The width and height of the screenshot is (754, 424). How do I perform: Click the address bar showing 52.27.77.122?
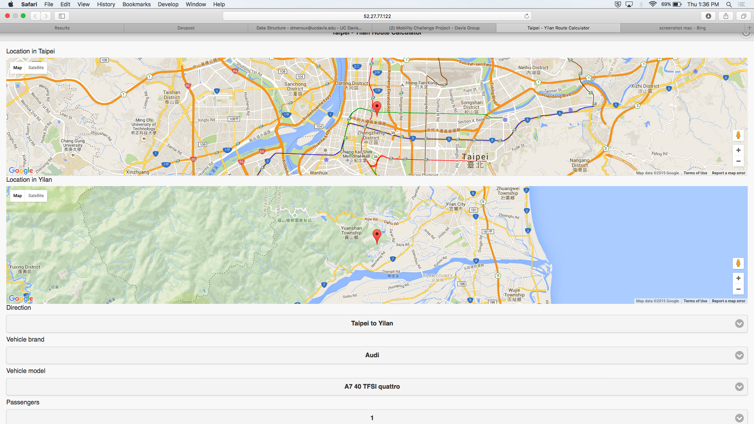tap(377, 16)
